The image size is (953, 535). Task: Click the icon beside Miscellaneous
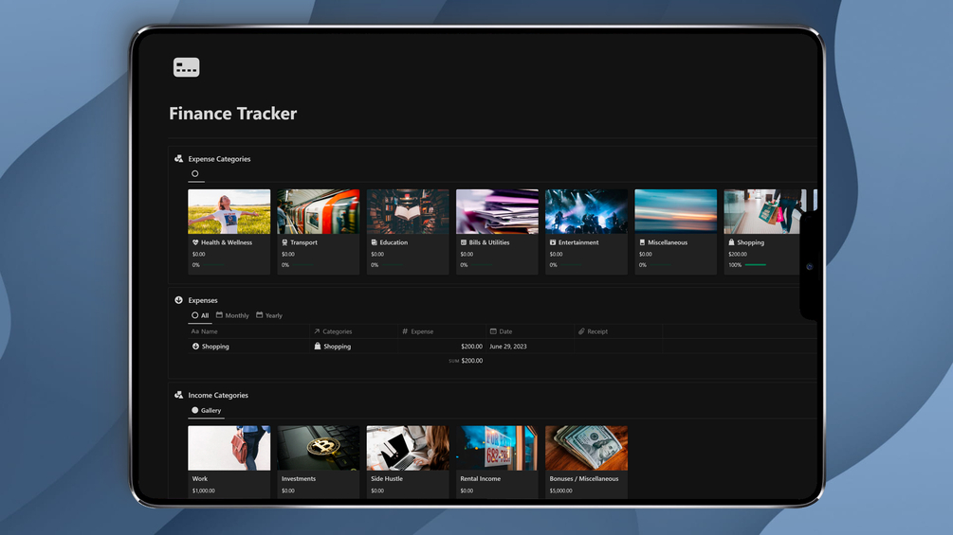pos(642,242)
